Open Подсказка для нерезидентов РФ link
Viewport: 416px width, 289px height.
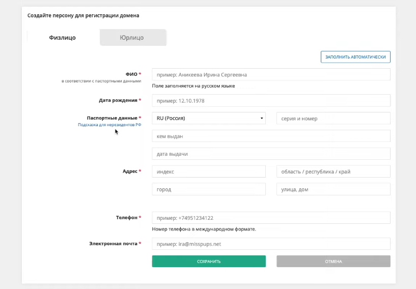tap(109, 125)
